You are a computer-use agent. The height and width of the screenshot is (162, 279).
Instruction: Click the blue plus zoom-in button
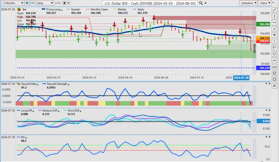tap(27, 3)
